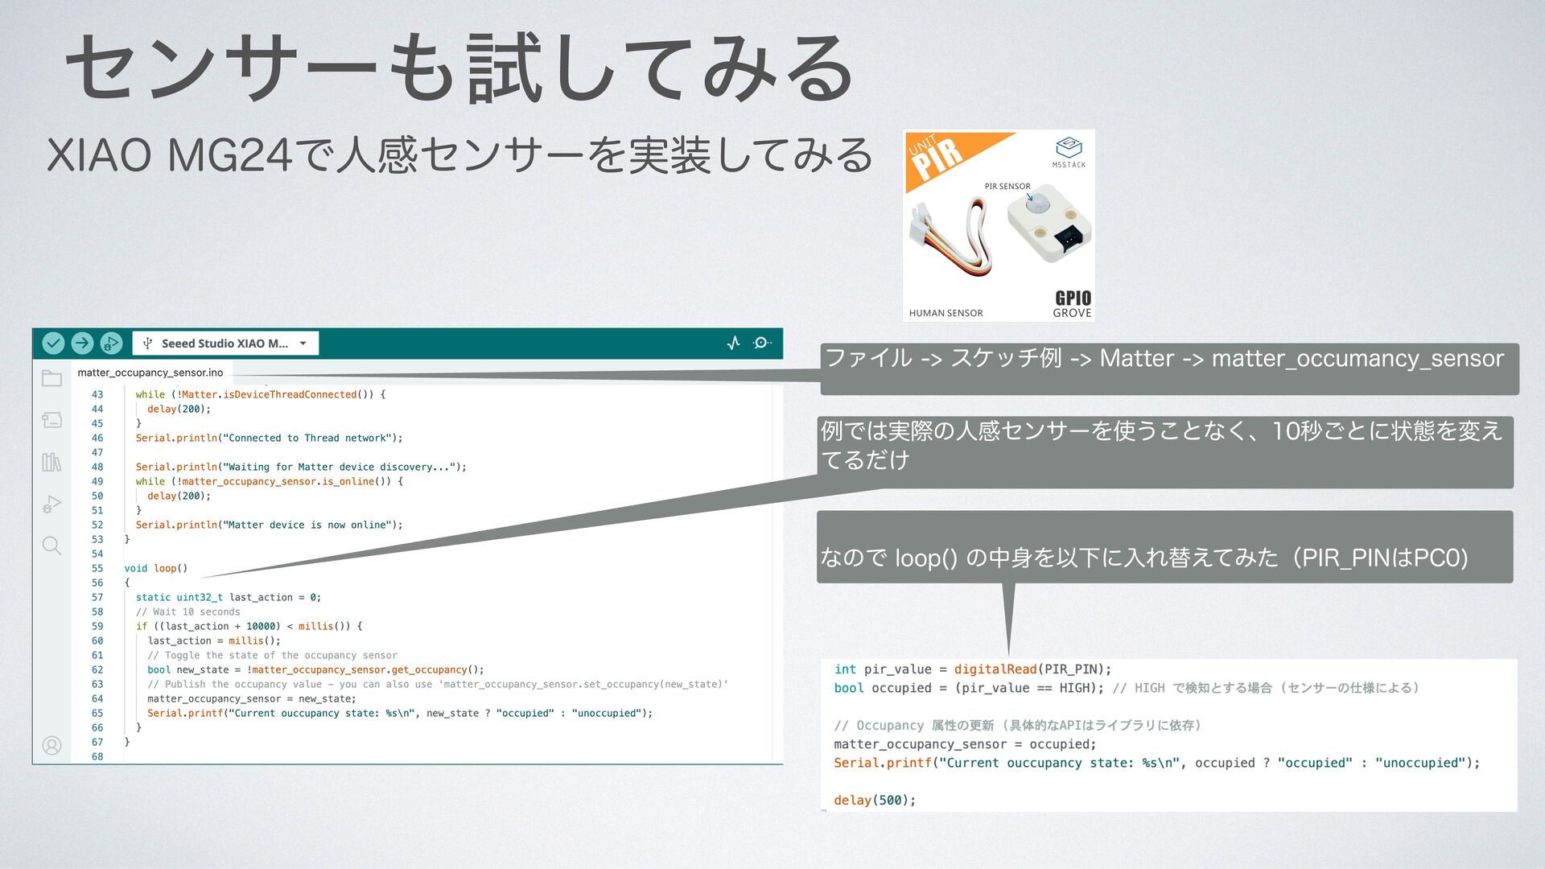This screenshot has width=1545, height=869.
Task: Click the PIR sensor product image
Action: pos(999,226)
